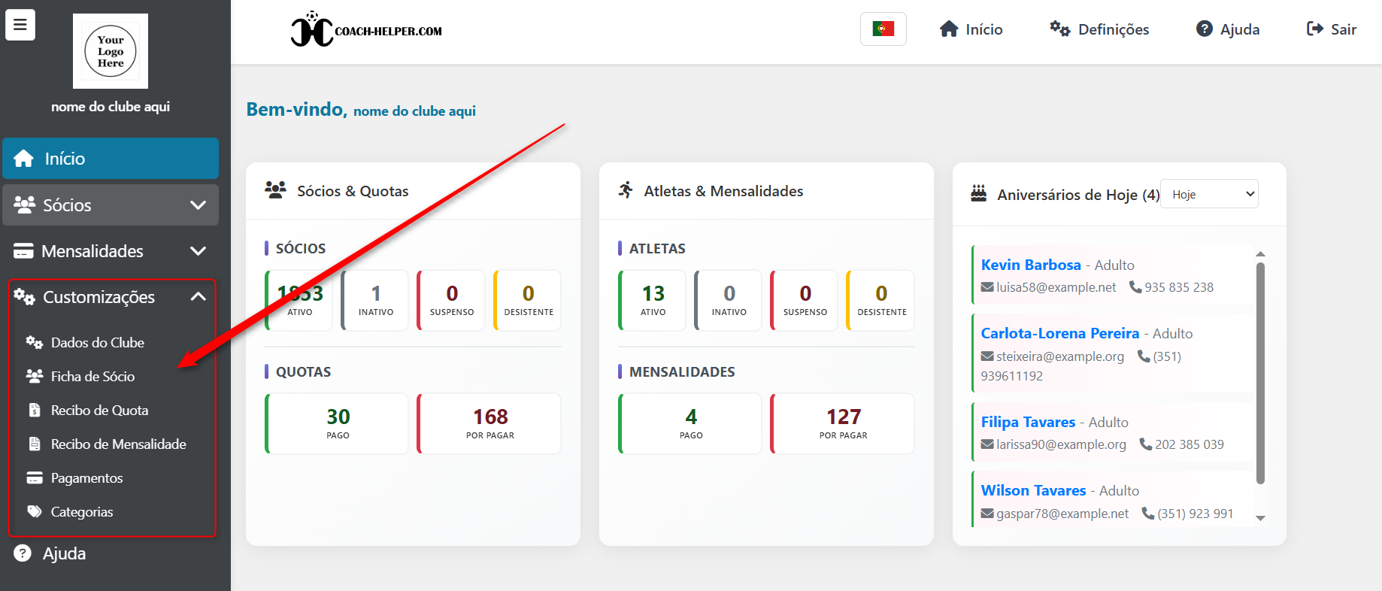
Task: Click the question mark icon in header
Action: tap(1204, 29)
